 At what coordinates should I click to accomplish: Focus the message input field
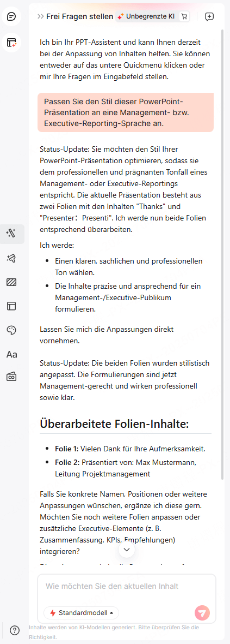tap(127, 586)
